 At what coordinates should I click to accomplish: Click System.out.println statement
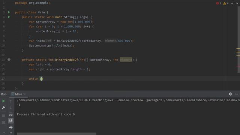pos(52,45)
